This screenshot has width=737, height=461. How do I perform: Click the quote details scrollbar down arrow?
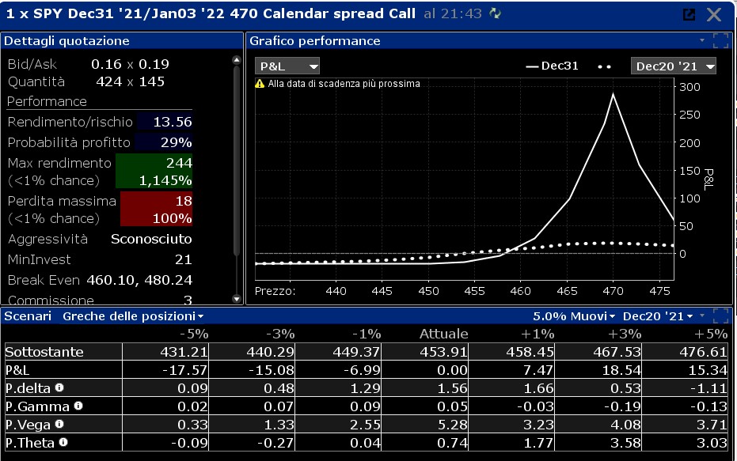(x=237, y=299)
